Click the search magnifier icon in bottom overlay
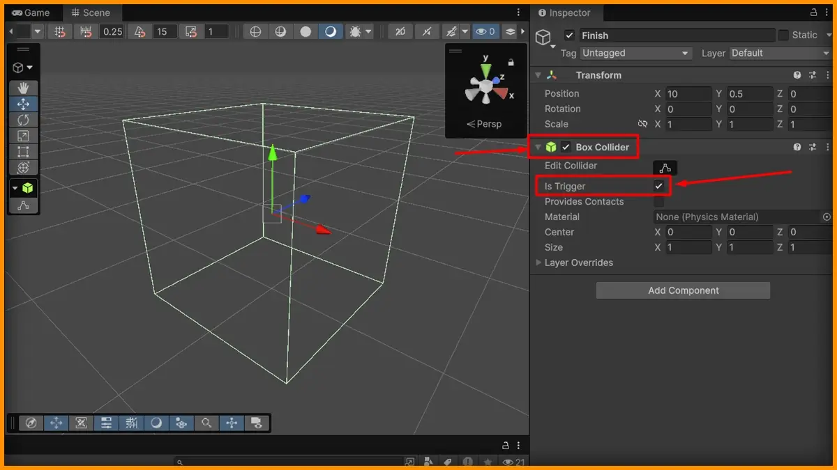 (206, 423)
